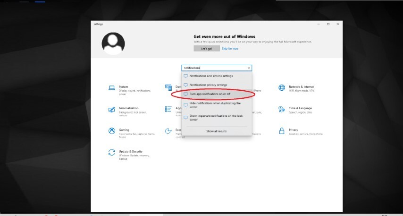403x216 pixels.
Task: Click the Let's go! button
Action: click(x=207, y=48)
